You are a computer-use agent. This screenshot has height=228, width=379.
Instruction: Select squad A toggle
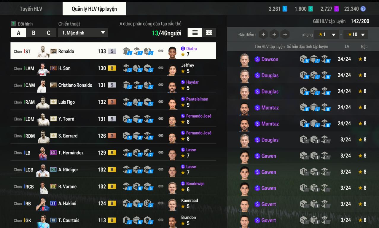pyautogui.click(x=18, y=33)
